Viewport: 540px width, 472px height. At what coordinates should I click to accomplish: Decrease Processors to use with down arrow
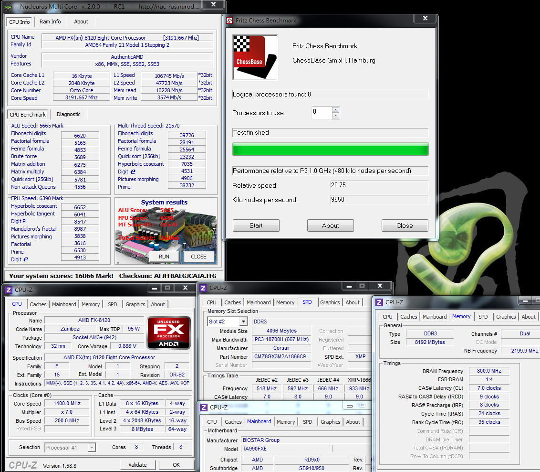pos(336,116)
